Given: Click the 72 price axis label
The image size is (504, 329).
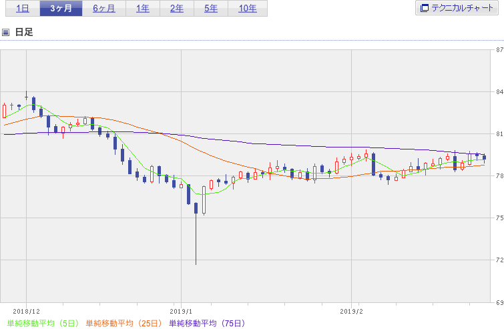Looking at the screenshot, I should click(499, 260).
